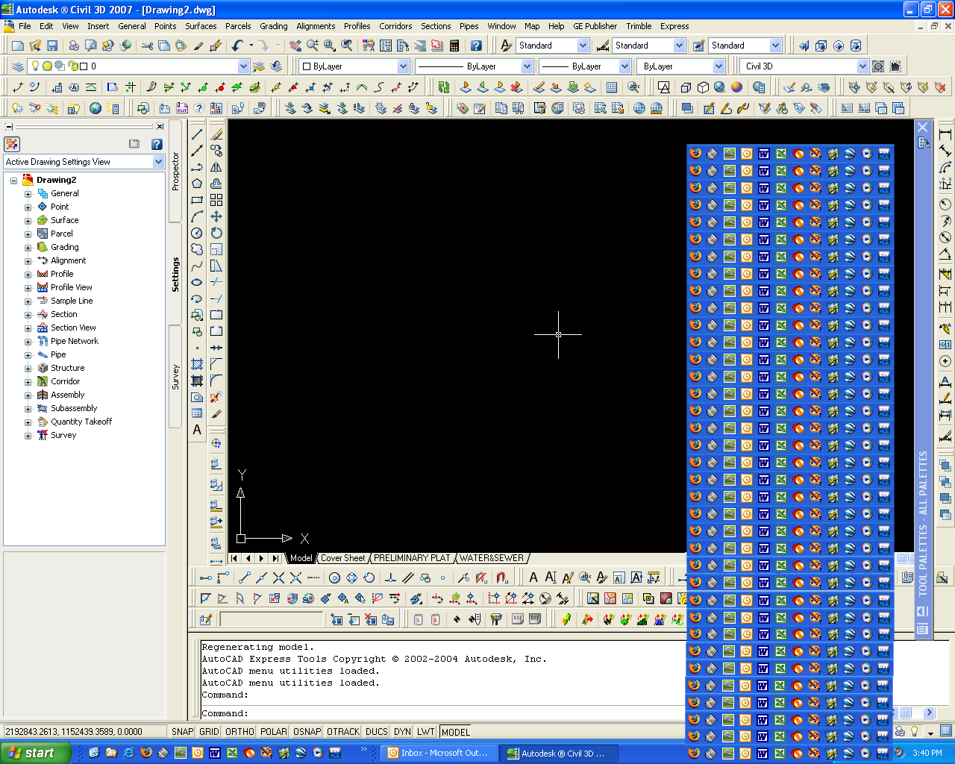Switch to the PRELIMINARY PLAT layout tab
The height and width of the screenshot is (764, 955).
(x=412, y=558)
